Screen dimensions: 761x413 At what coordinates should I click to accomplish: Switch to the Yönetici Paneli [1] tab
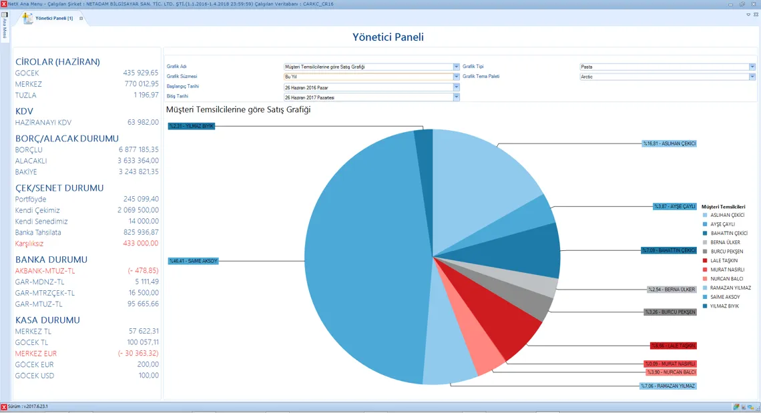(54, 19)
